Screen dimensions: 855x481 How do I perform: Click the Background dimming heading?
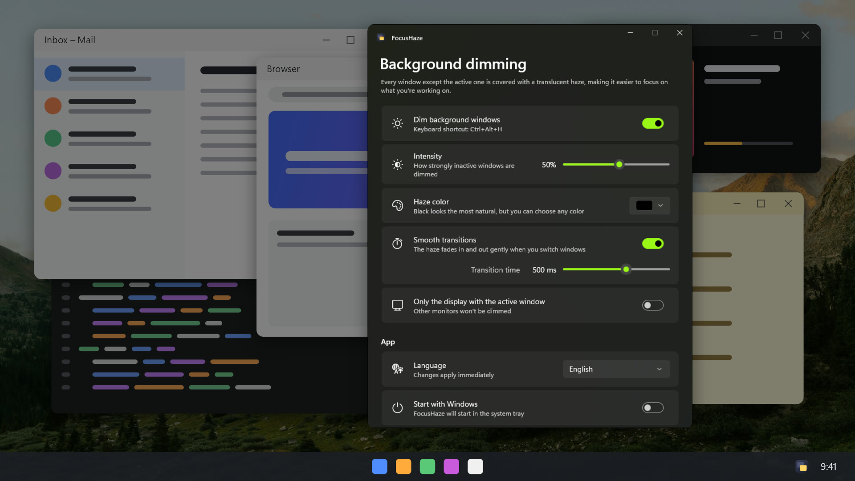pyautogui.click(x=453, y=64)
